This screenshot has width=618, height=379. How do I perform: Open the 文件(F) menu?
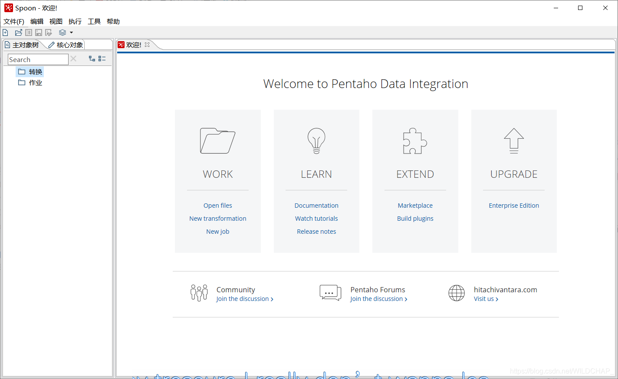click(x=14, y=21)
